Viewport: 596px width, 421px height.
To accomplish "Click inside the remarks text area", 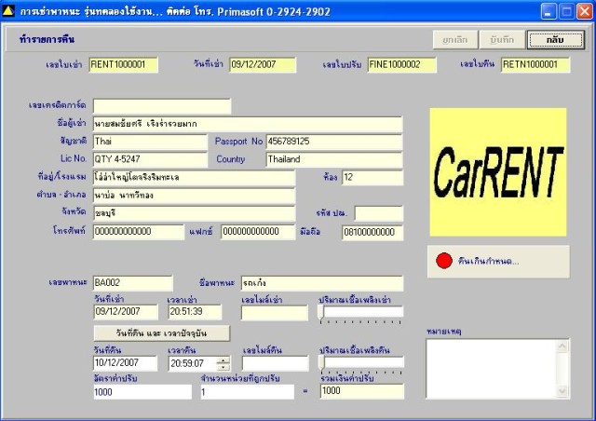I will [x=491, y=369].
